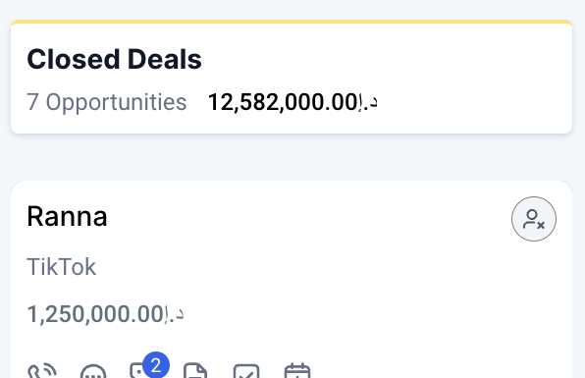Click the TikTok source label
This screenshot has width=585, height=378.
click(62, 267)
